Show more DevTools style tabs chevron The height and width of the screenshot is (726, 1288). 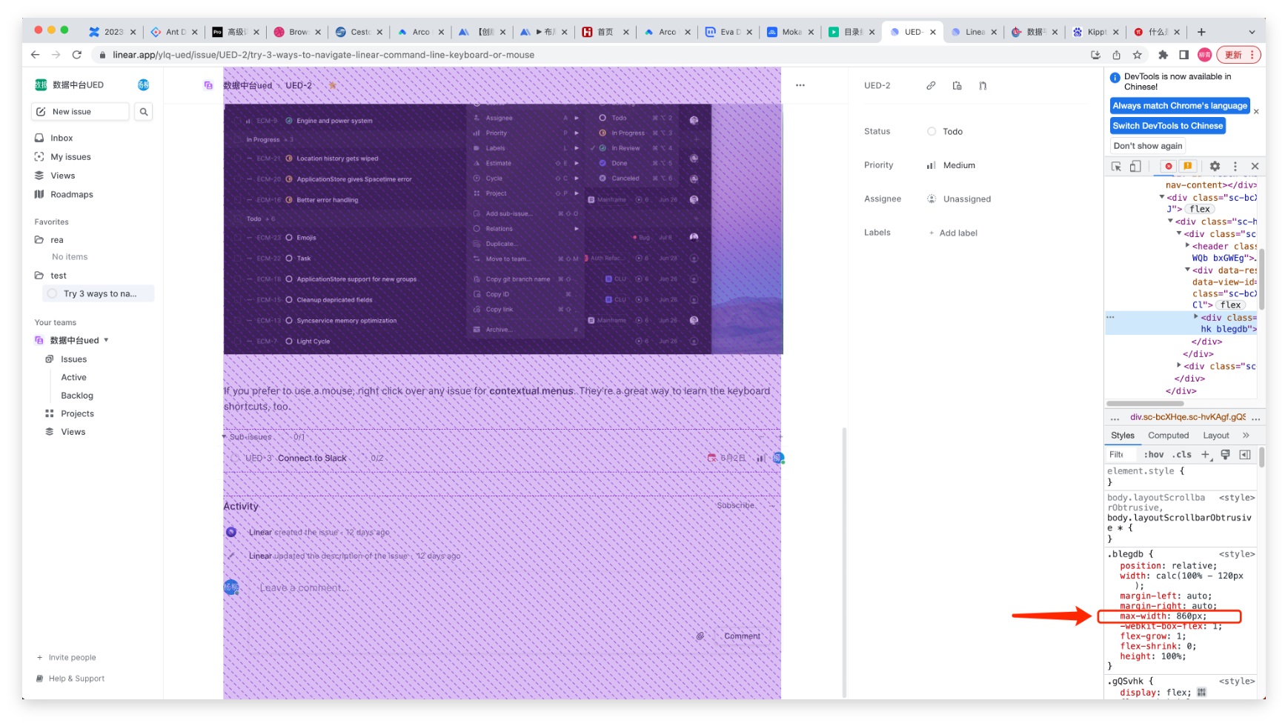tap(1246, 436)
